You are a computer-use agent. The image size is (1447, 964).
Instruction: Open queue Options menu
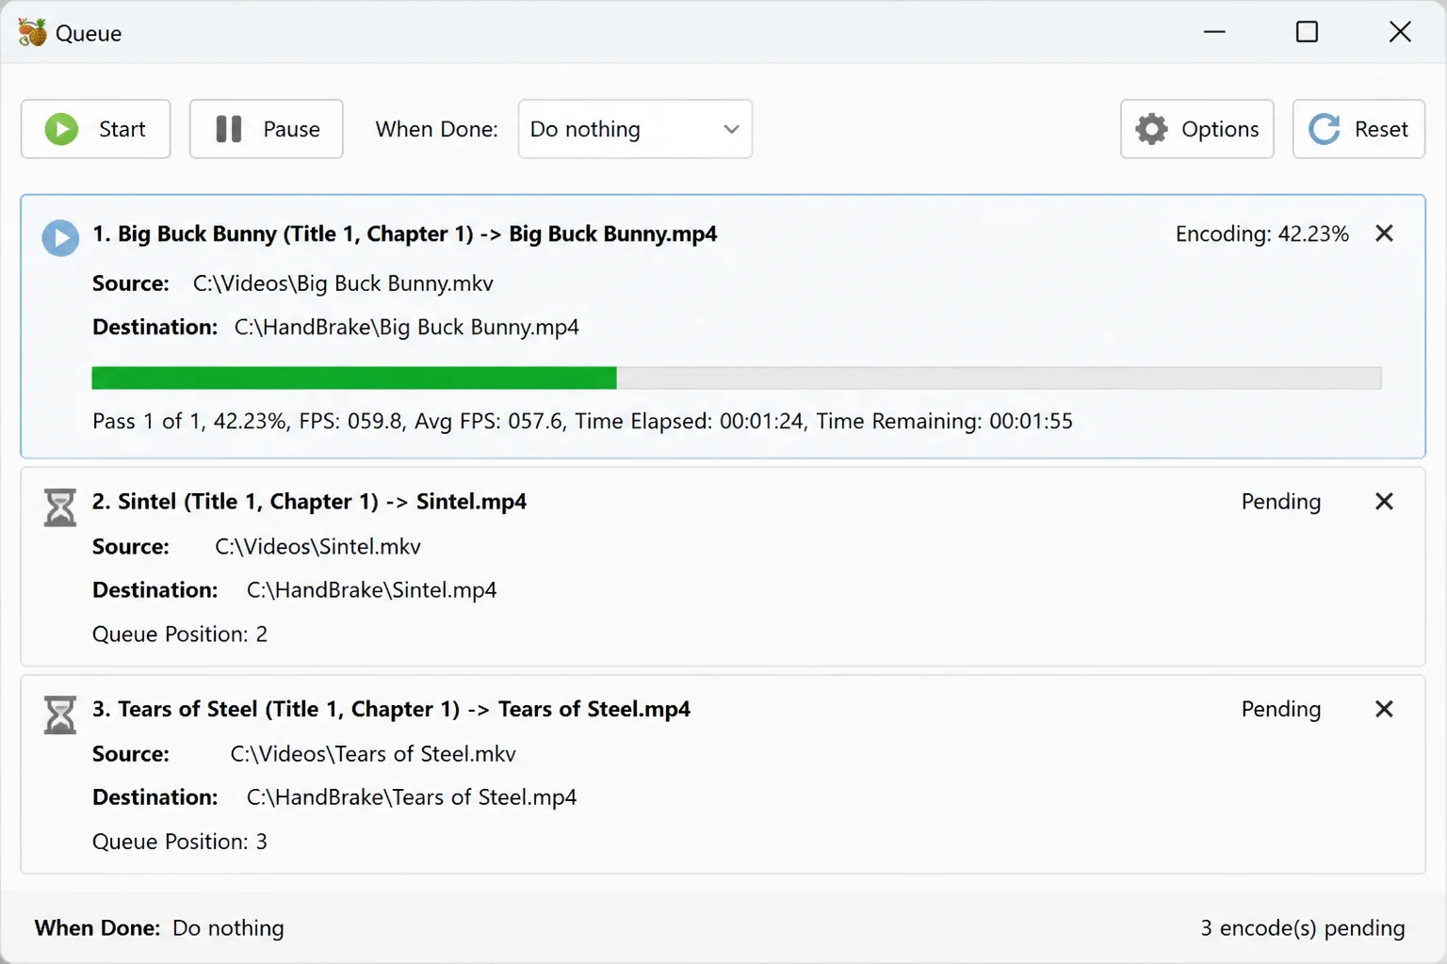coord(1196,129)
